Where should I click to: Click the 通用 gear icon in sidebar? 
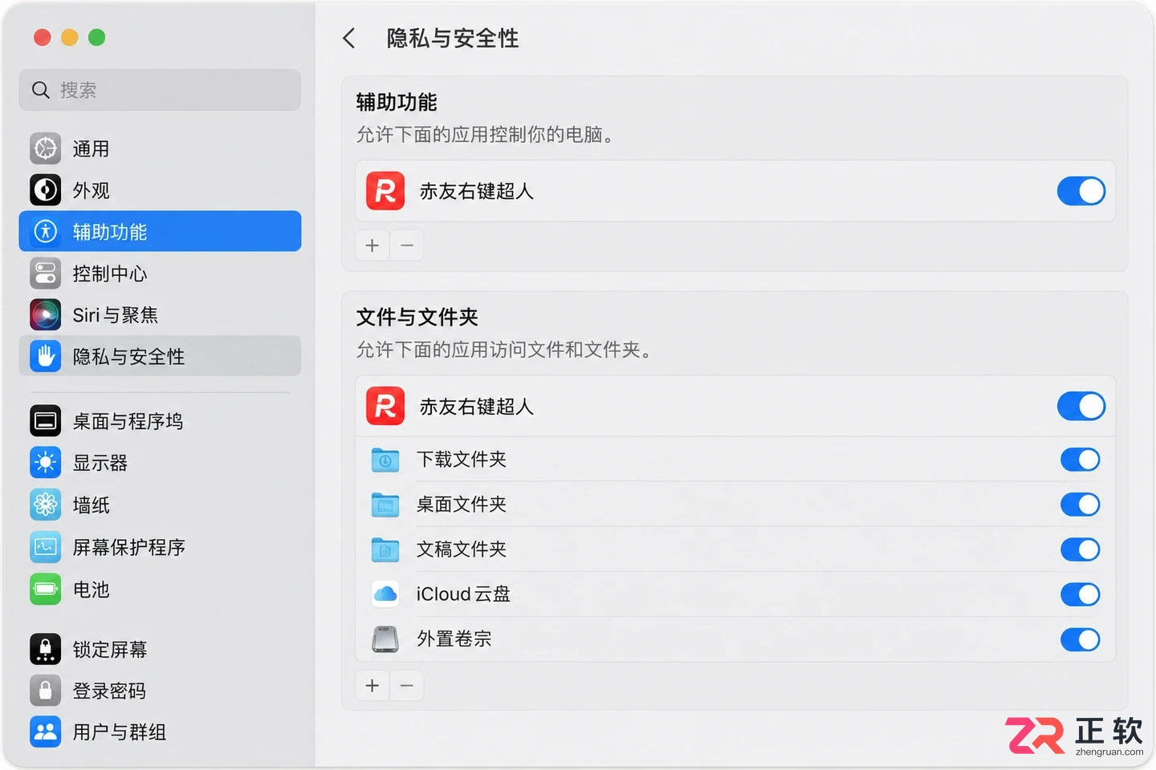pos(46,148)
